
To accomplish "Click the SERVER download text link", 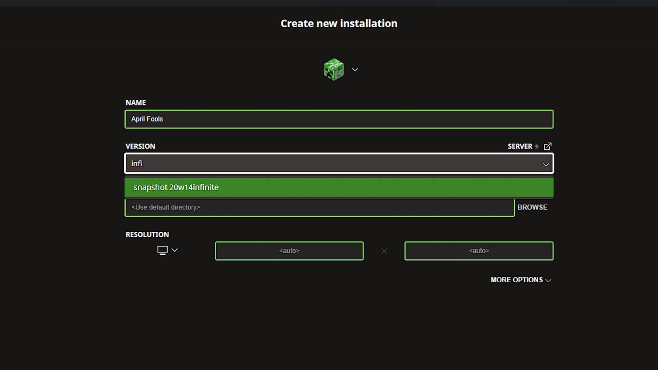I will pyautogui.click(x=520, y=146).
